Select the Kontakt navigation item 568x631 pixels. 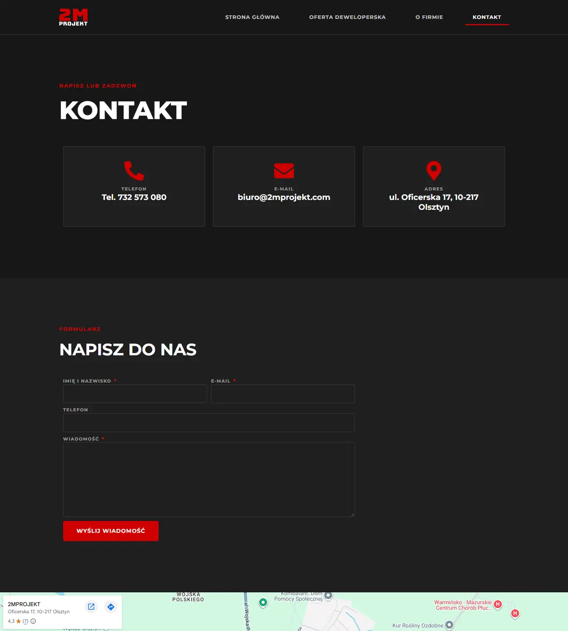(x=487, y=17)
